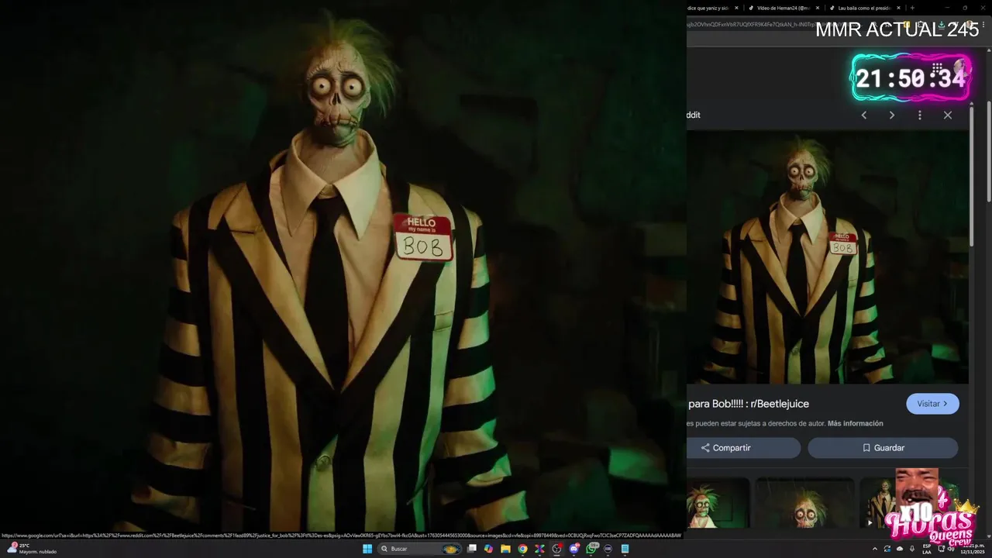992x558 pixels.
Task: Go to the previous image in viewer
Action: (x=864, y=115)
